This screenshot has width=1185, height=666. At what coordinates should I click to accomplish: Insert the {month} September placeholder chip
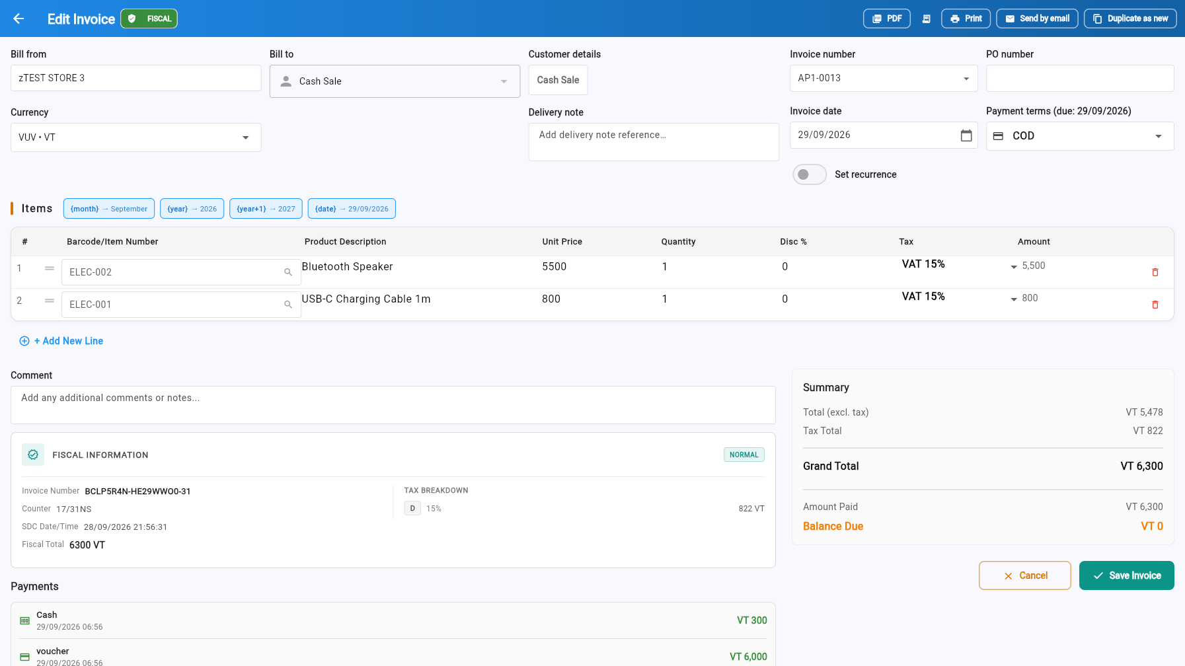(109, 209)
